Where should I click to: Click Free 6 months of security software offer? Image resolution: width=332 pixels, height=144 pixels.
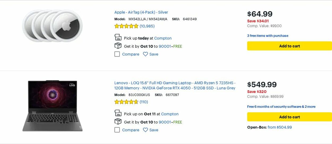click(x=281, y=107)
